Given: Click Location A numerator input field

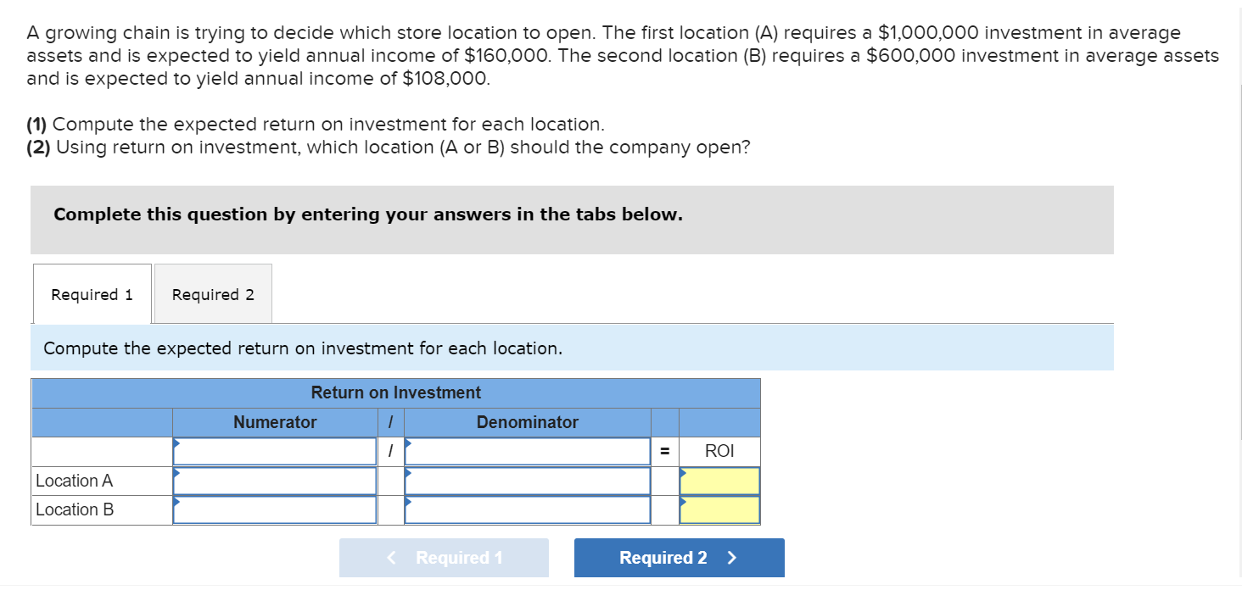Looking at the screenshot, I should [275, 480].
